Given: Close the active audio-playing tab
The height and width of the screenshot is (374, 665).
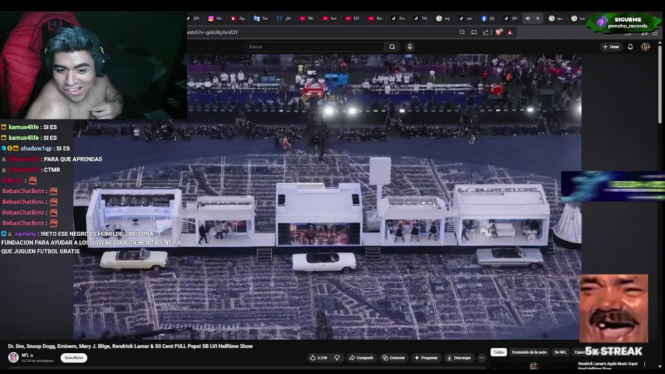Looking at the screenshot, I should (538, 18).
